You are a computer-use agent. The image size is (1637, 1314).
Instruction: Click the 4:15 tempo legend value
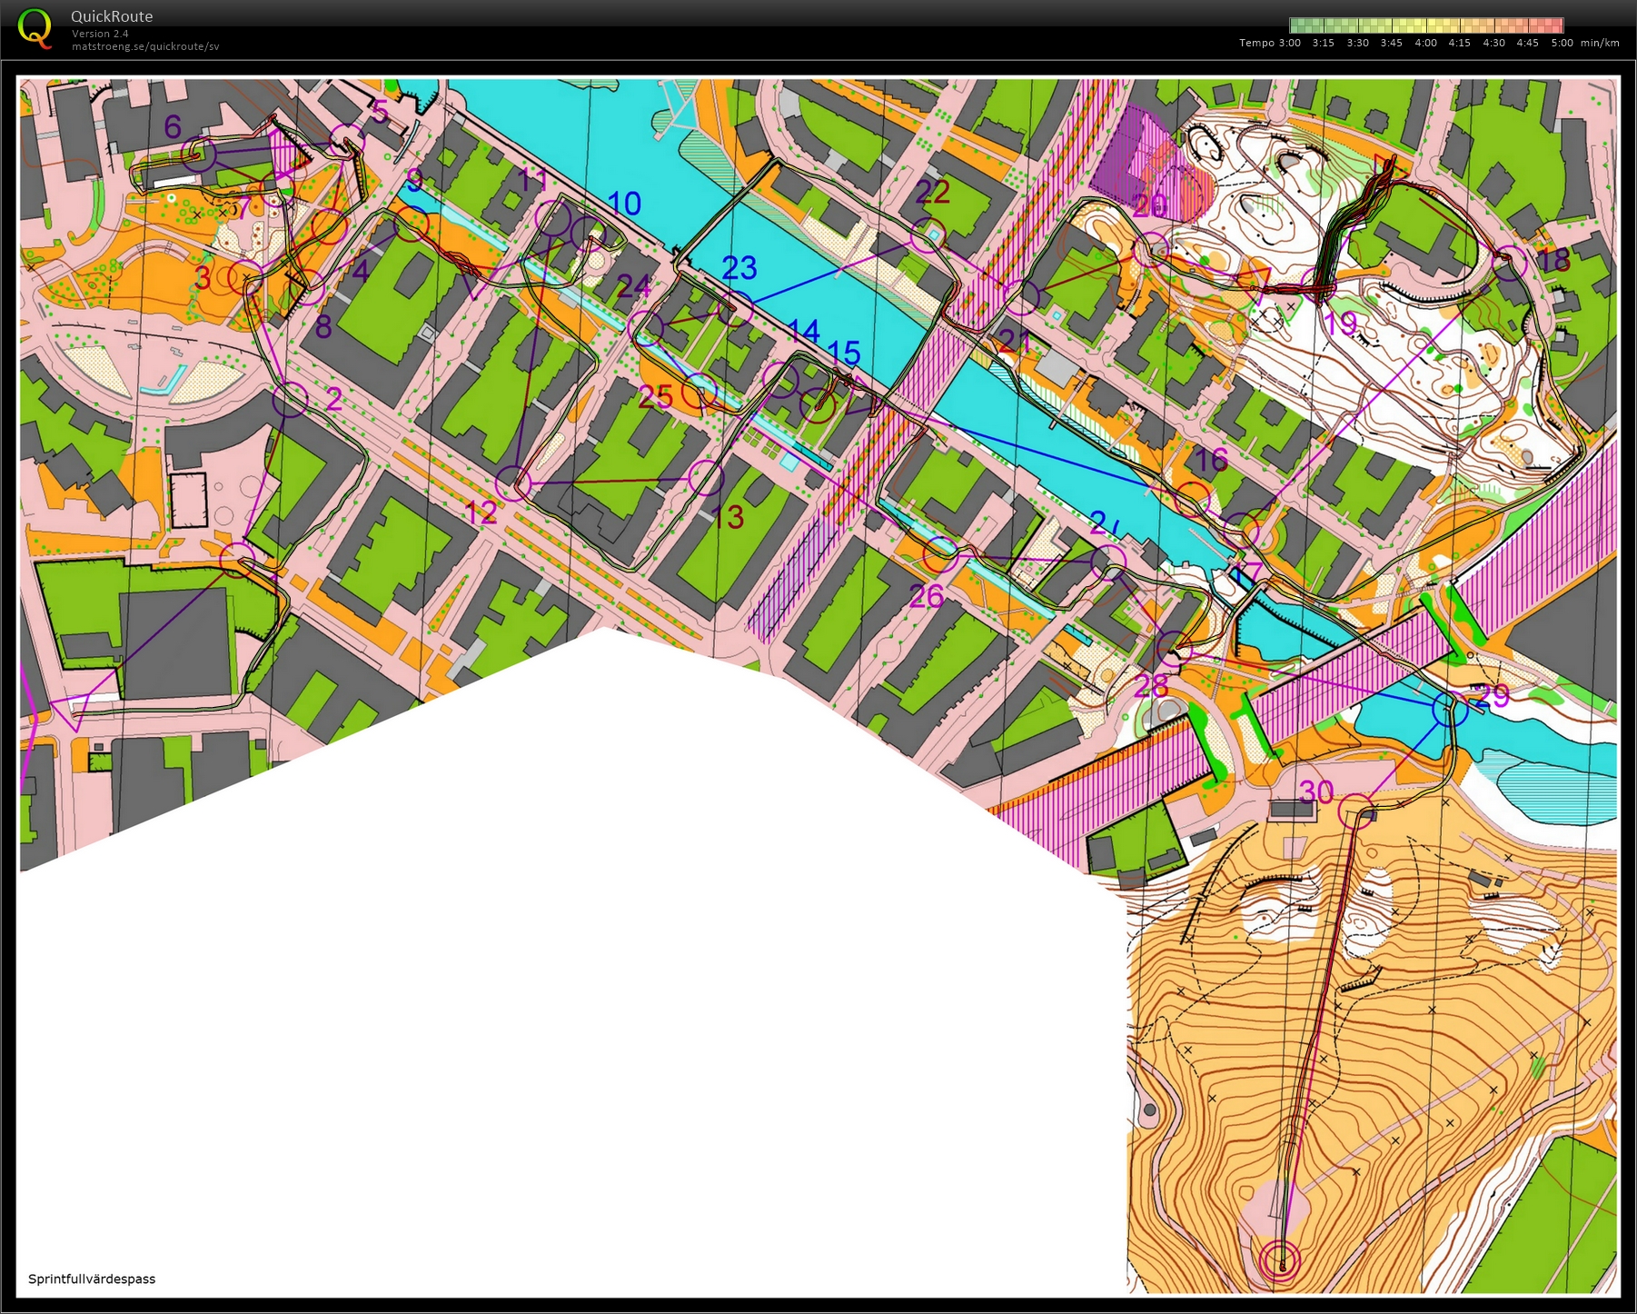tap(1459, 43)
